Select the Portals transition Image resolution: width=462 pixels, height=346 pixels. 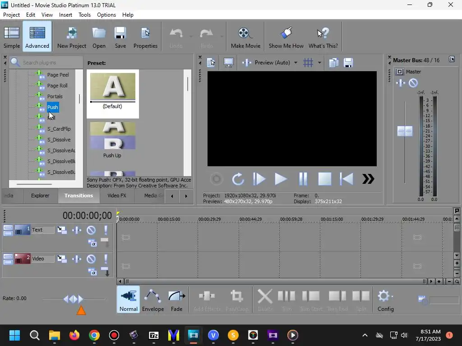pos(55,96)
